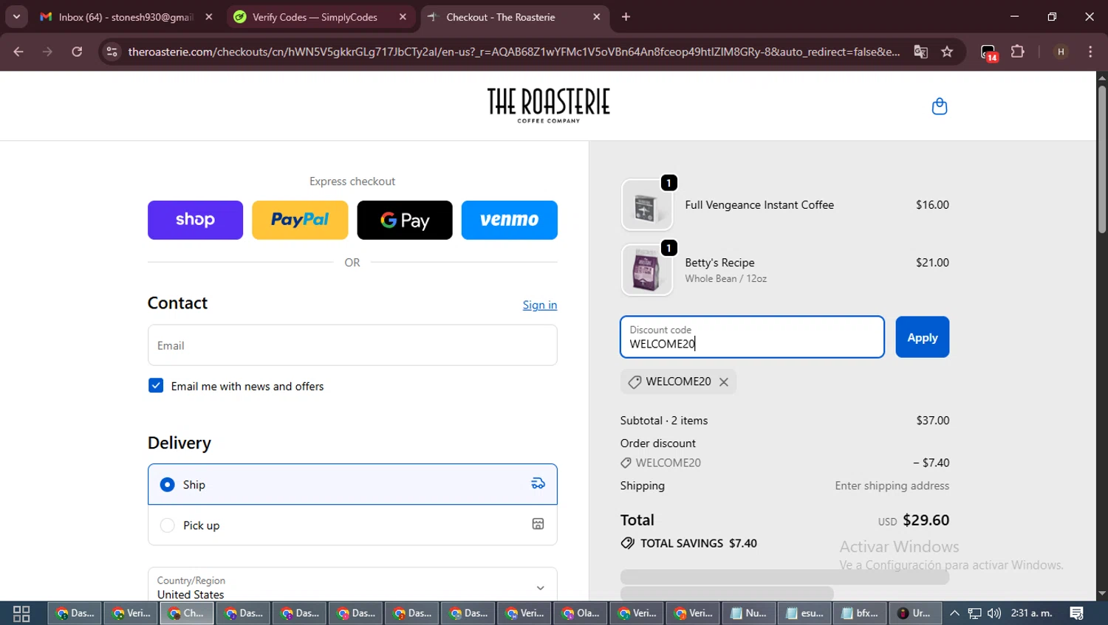Open Windows Task View
This screenshot has width=1108, height=625.
tap(21, 613)
